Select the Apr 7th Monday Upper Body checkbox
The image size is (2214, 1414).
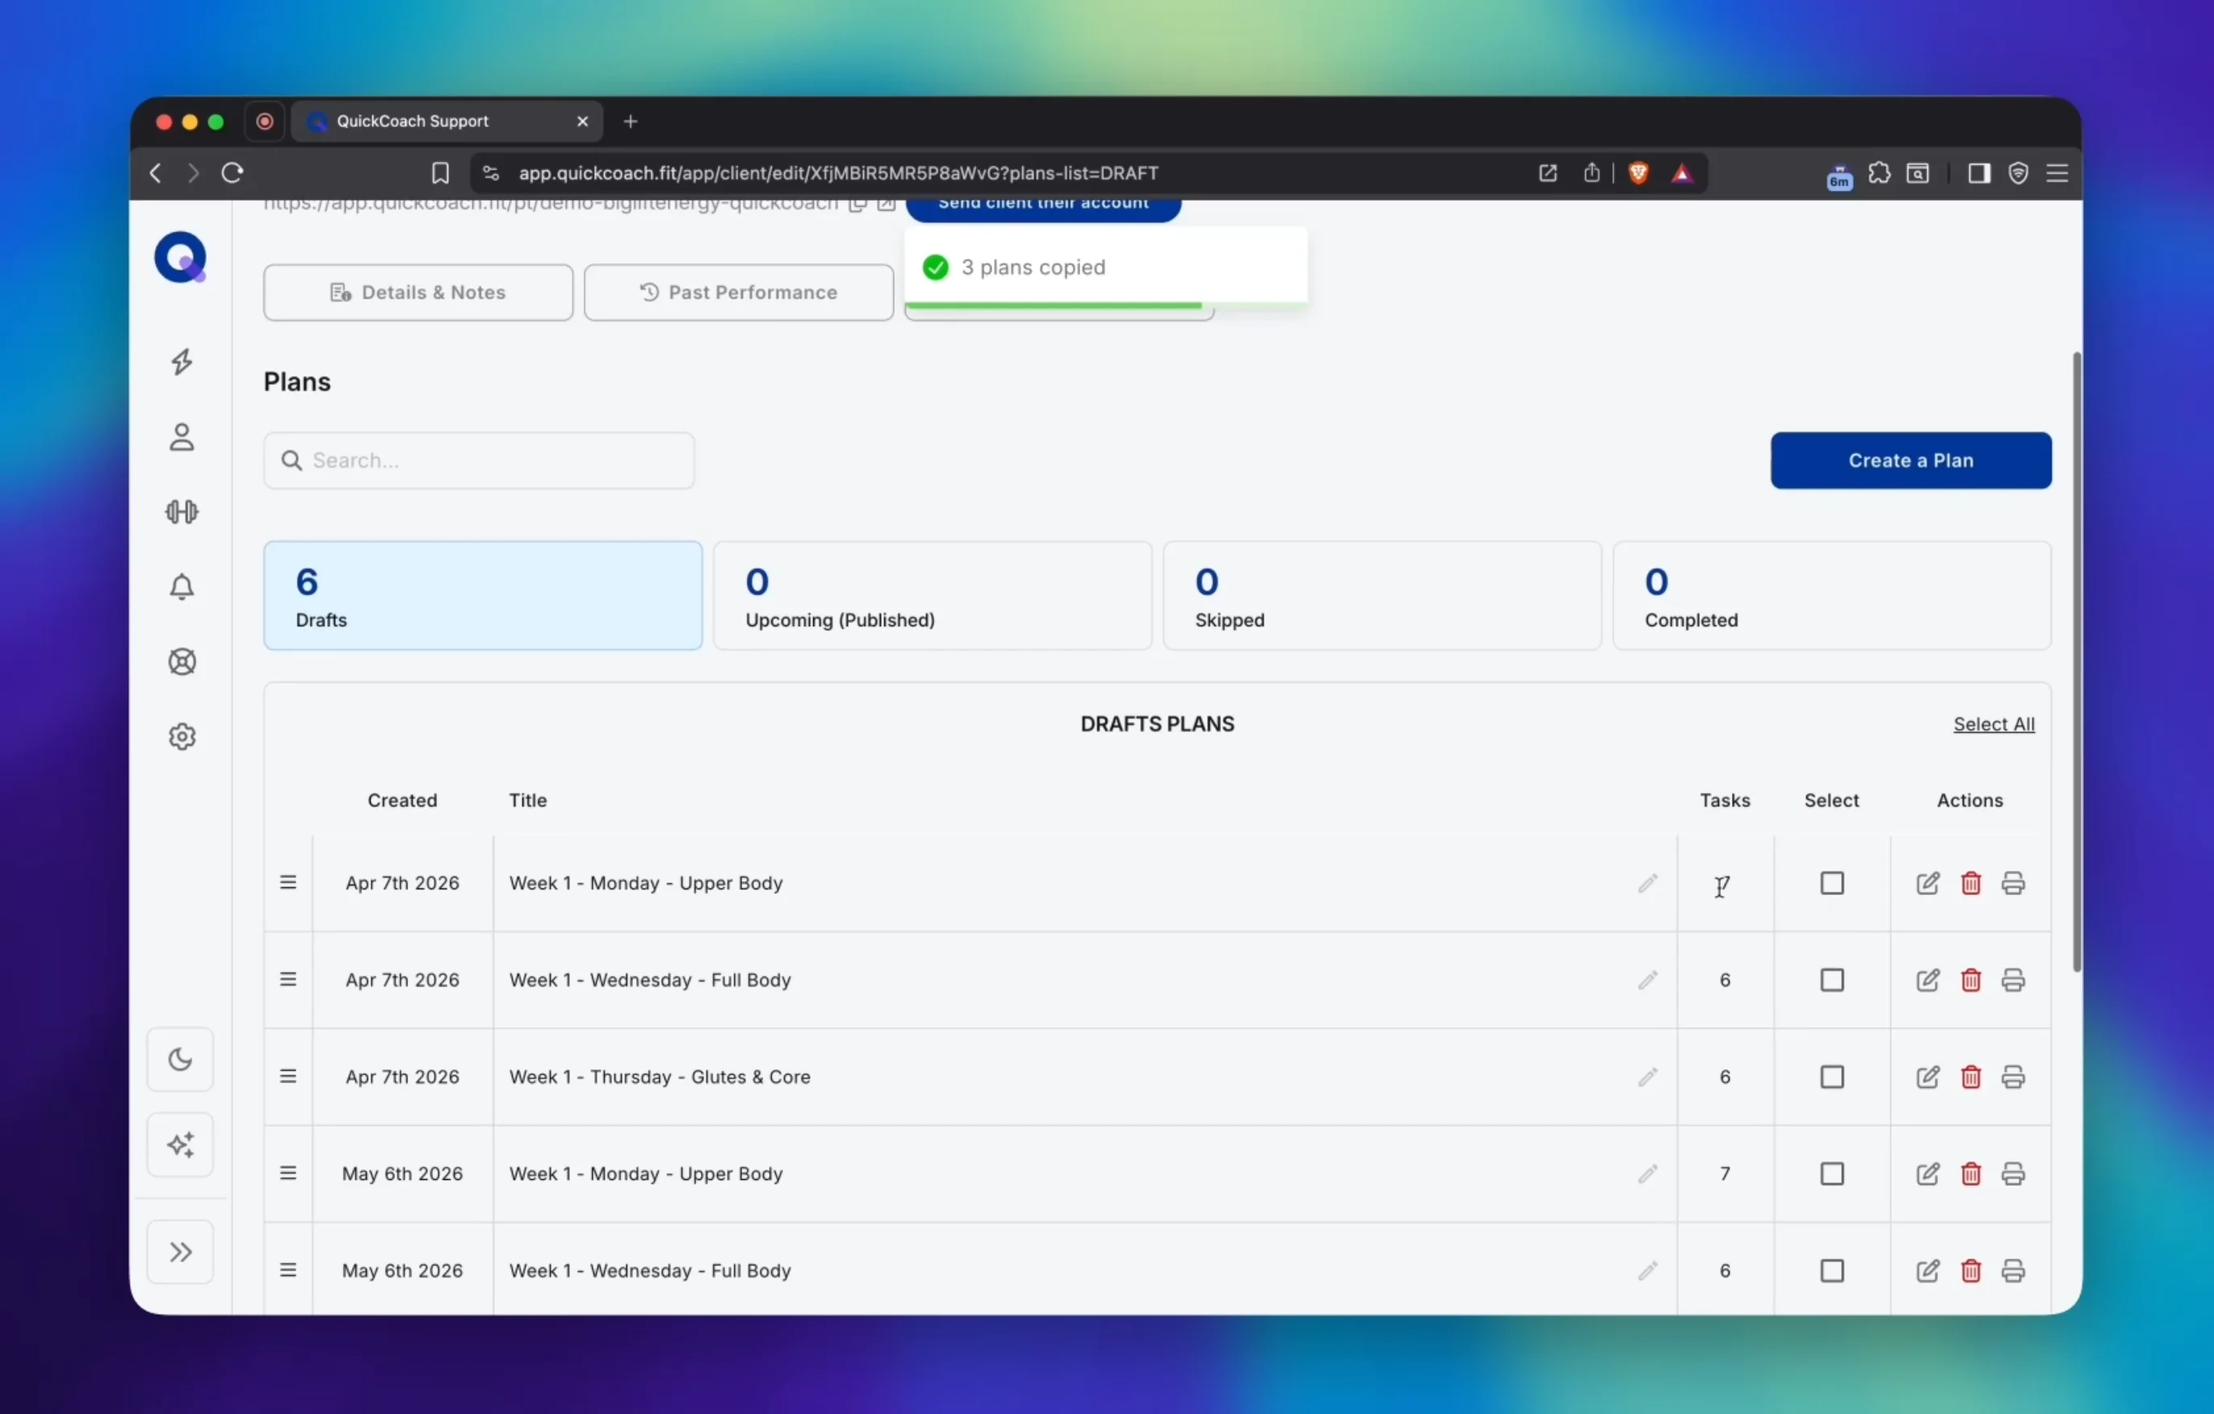[x=1831, y=883]
